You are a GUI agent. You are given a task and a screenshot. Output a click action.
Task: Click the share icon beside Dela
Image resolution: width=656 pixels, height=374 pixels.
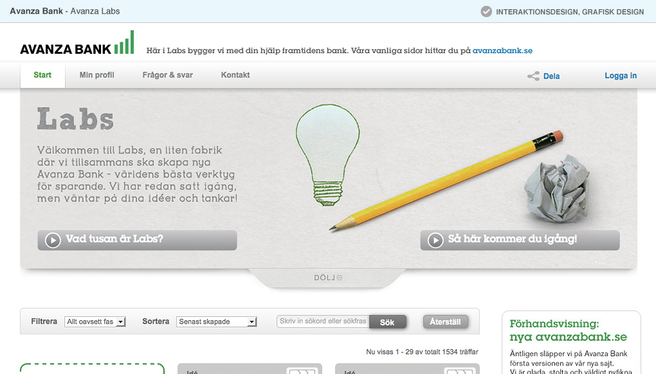tap(533, 76)
